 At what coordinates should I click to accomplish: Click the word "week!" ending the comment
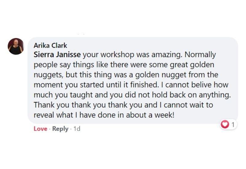coord(165,115)
